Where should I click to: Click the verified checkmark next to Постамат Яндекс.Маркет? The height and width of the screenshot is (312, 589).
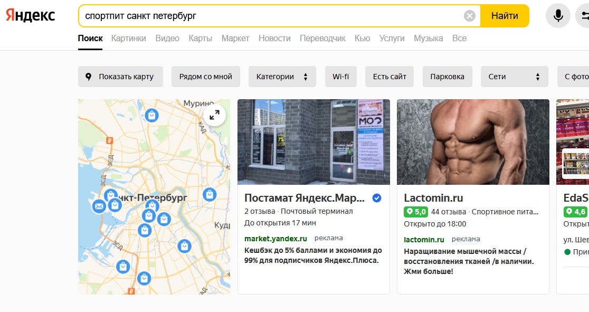click(x=377, y=198)
